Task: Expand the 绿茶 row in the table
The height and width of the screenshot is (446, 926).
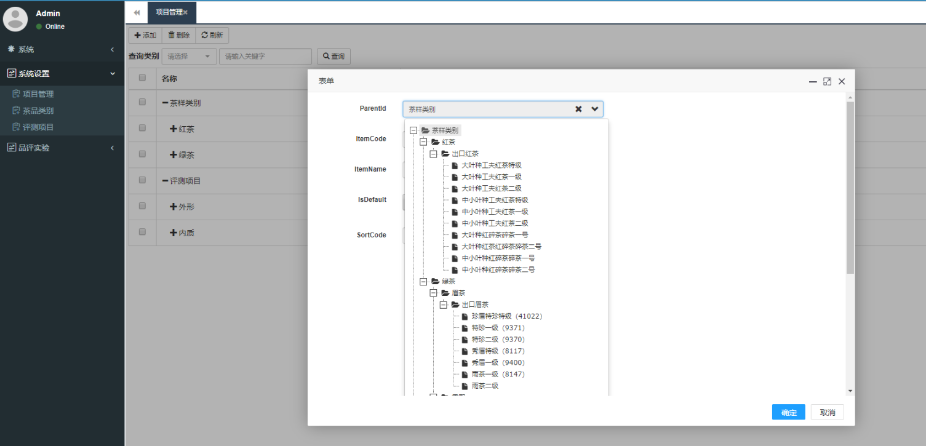Action: (174, 155)
